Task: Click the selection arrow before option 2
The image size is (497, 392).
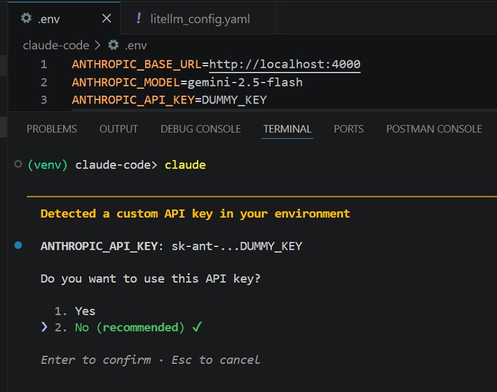Action: (44, 327)
